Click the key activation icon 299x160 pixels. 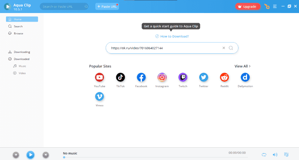pos(266,6)
